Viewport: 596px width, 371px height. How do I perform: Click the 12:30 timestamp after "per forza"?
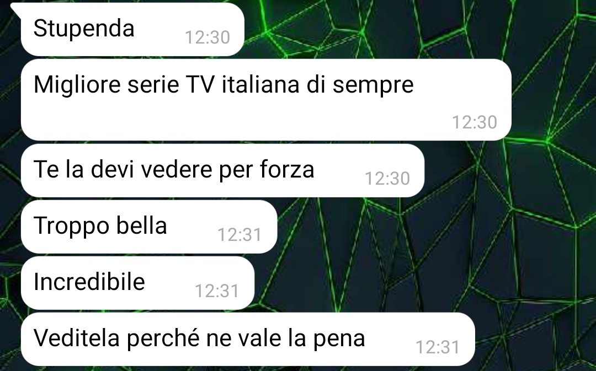(387, 179)
